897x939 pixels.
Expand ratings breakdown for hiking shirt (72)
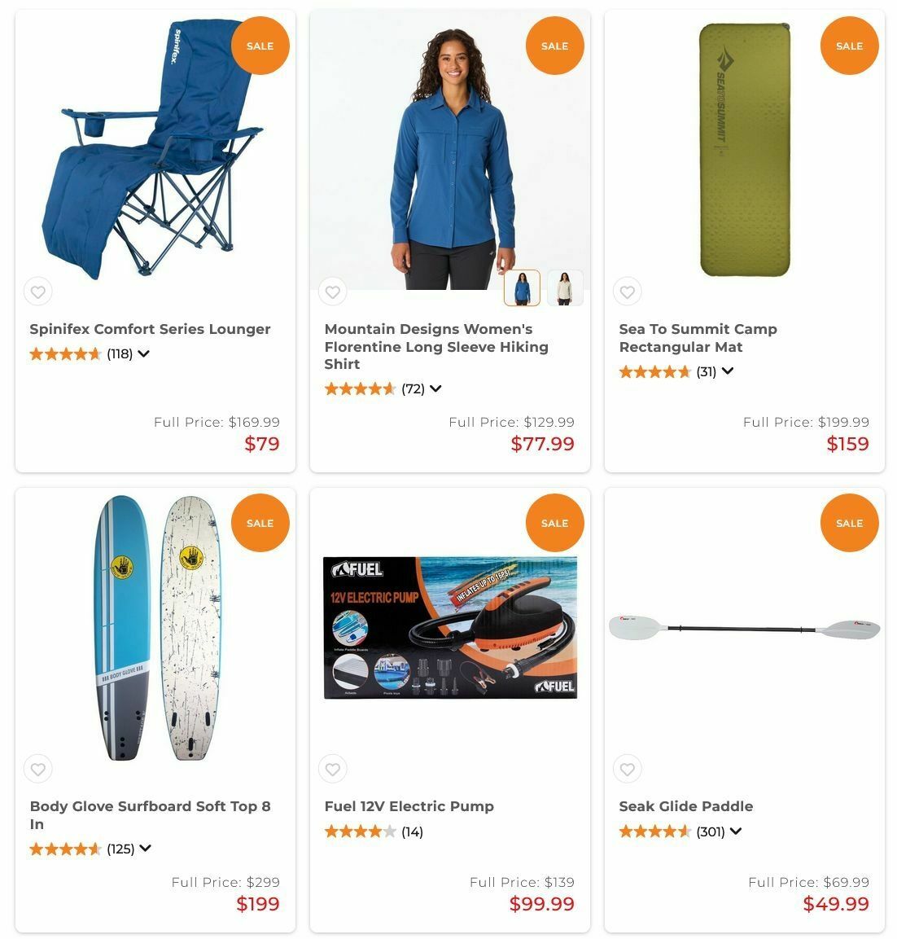pos(435,388)
